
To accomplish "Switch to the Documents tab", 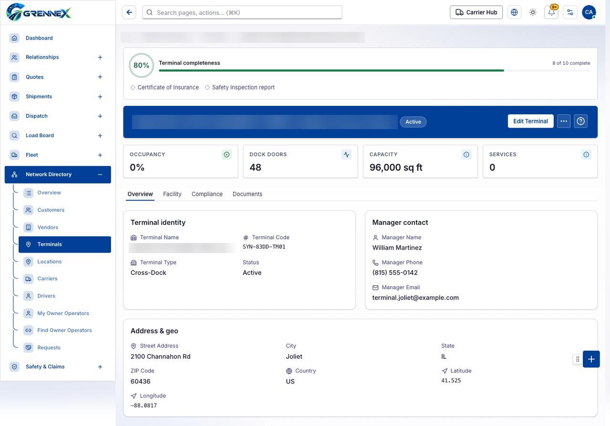I will coord(247,194).
